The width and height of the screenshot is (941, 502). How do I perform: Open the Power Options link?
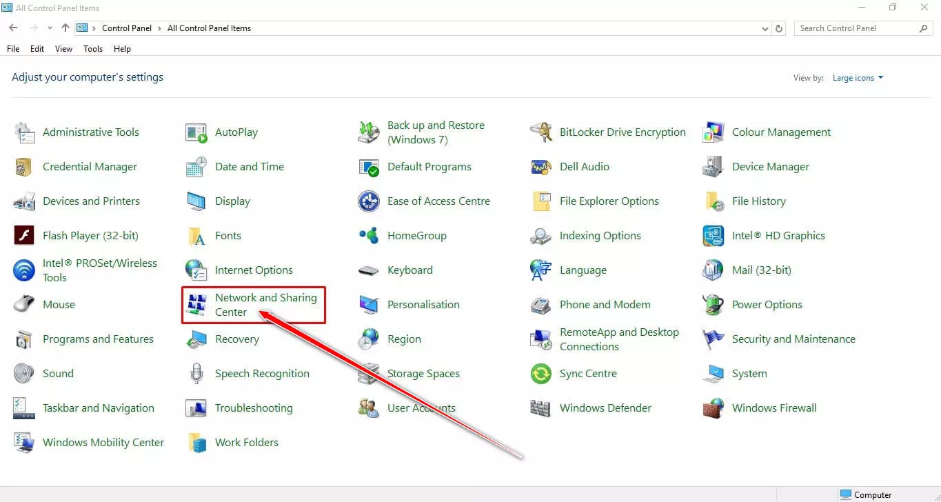767,305
